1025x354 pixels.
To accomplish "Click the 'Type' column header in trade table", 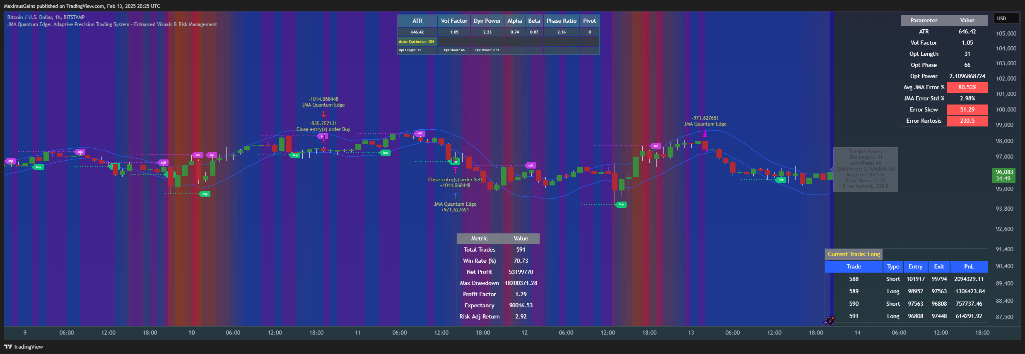I will [x=893, y=267].
